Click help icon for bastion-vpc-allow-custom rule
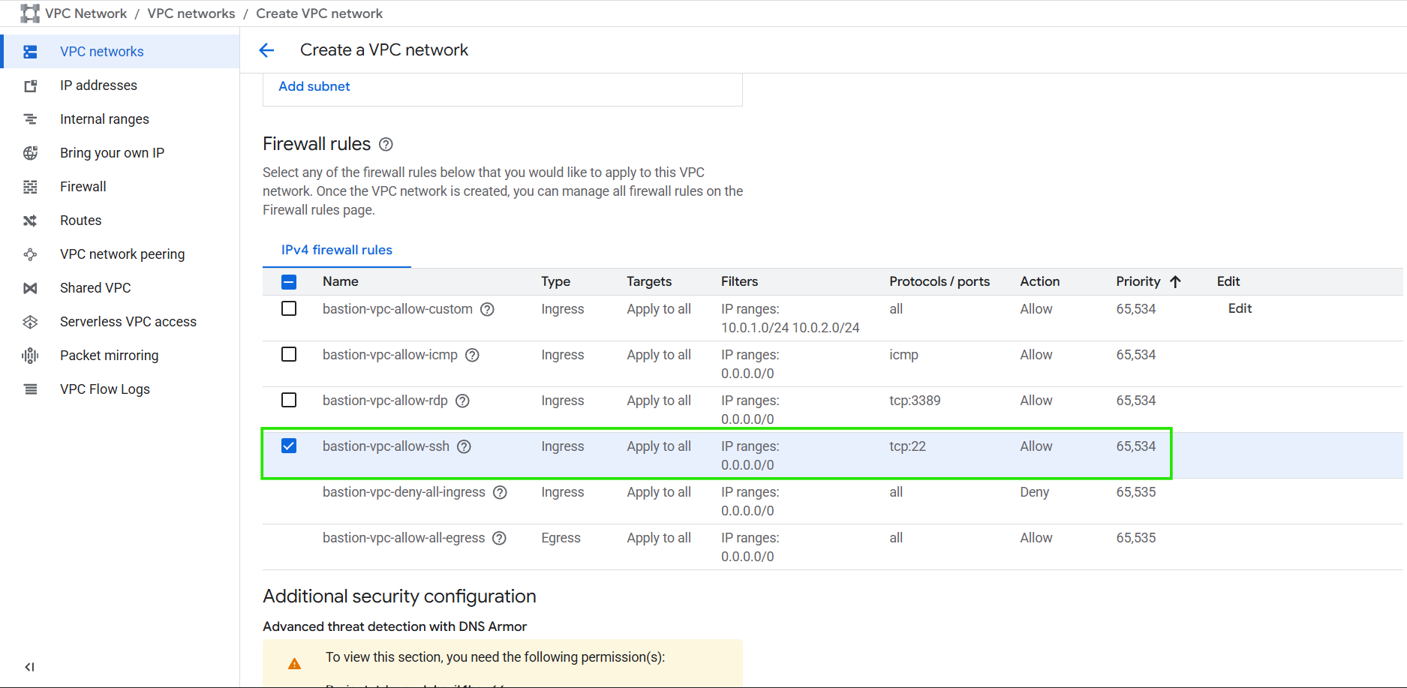1407x688 pixels. click(x=487, y=309)
